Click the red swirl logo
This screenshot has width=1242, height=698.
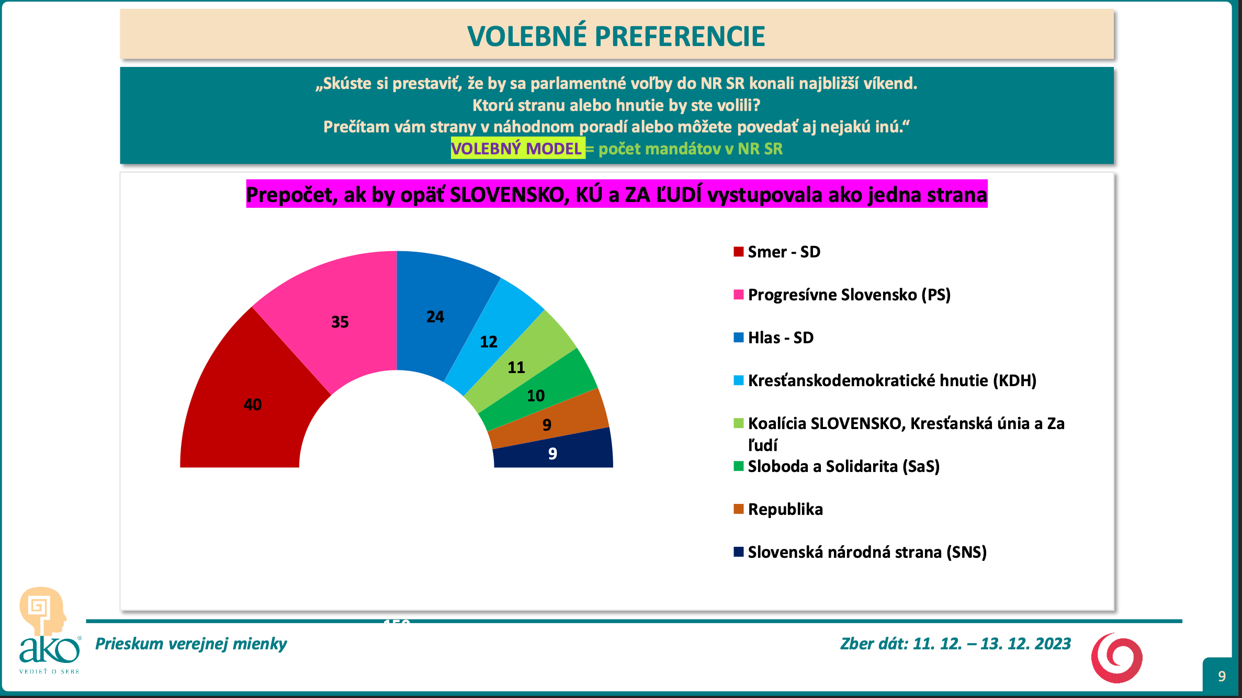pyautogui.click(x=1116, y=658)
